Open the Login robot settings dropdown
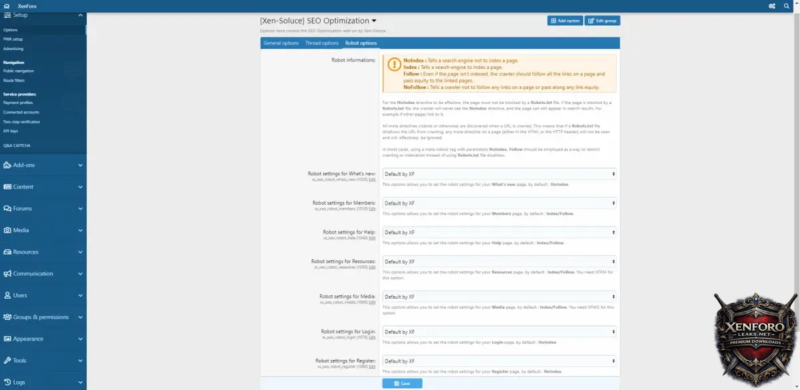The width and height of the screenshot is (800, 390). click(499, 332)
